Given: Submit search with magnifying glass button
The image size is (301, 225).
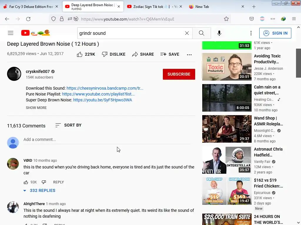Looking at the screenshot, I should click(x=202, y=33).
